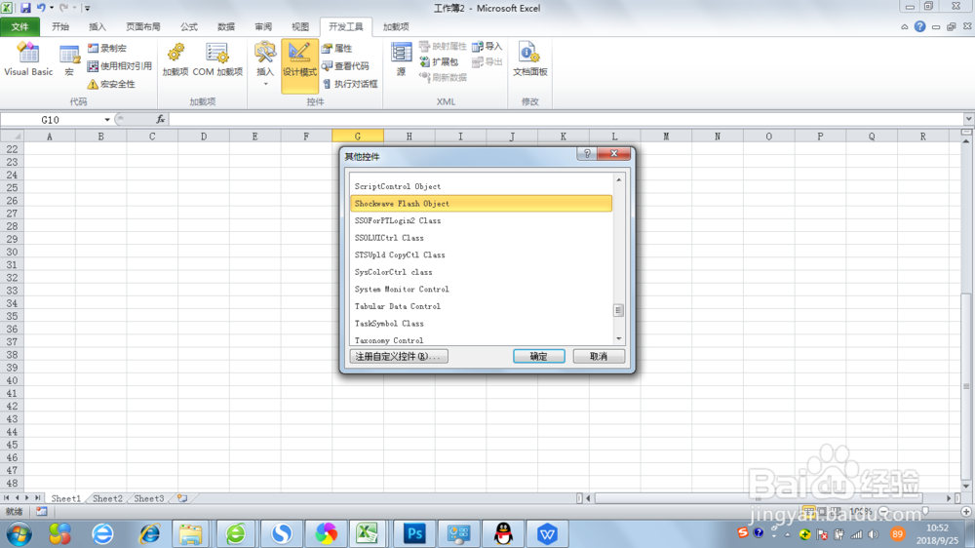
Task: Open the QQ penguin taskbar icon
Action: point(503,533)
